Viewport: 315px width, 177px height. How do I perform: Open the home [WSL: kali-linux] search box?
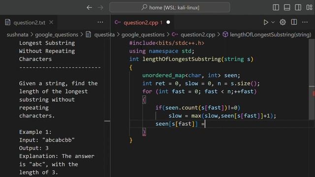[x=170, y=7]
